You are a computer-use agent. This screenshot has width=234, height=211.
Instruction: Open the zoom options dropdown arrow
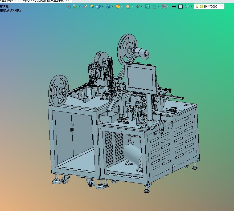132,7
